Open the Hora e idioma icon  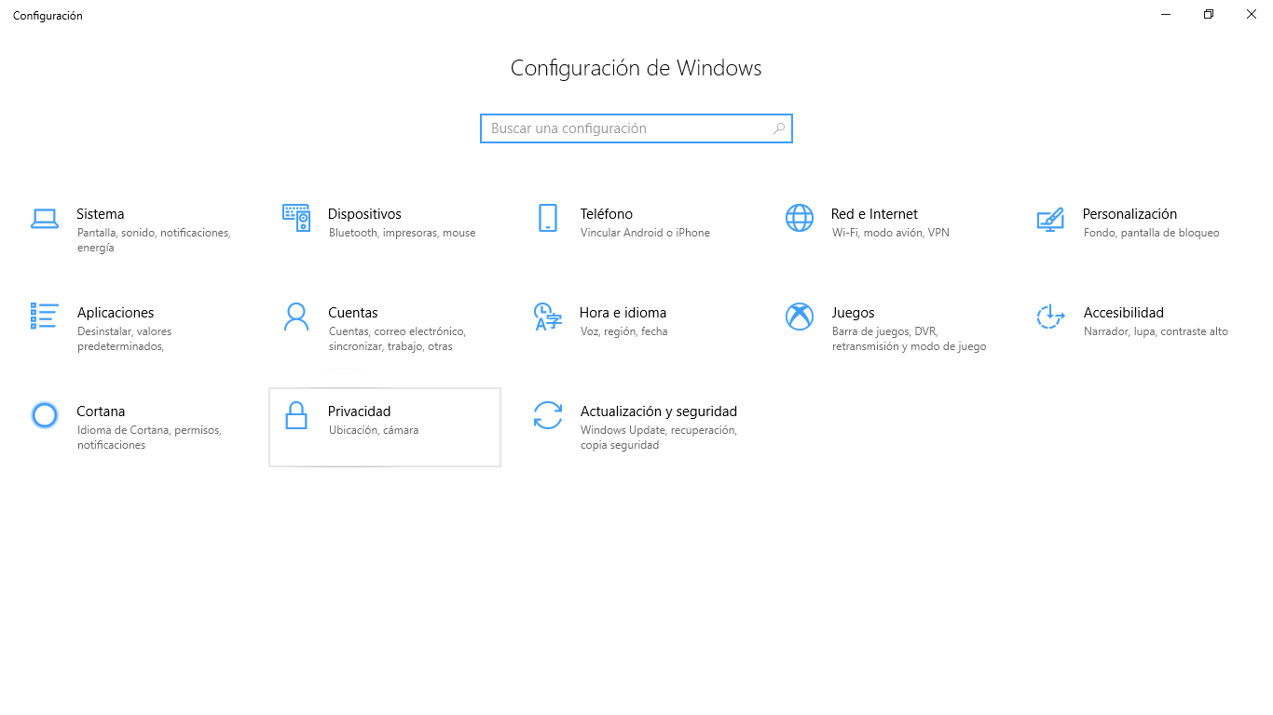tap(547, 317)
